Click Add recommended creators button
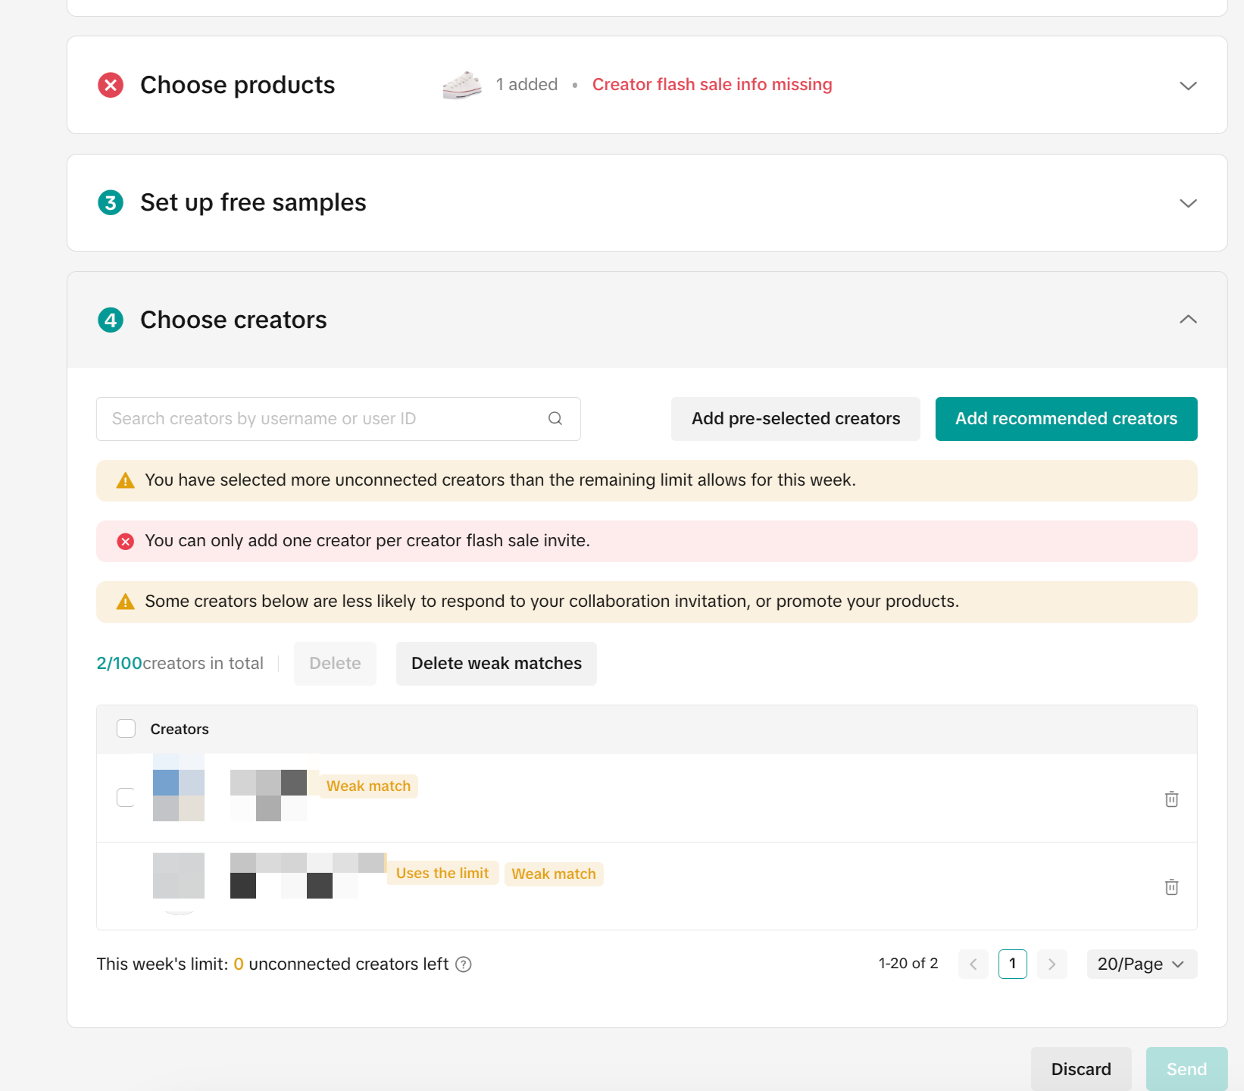This screenshot has height=1091, width=1244. coord(1066,419)
